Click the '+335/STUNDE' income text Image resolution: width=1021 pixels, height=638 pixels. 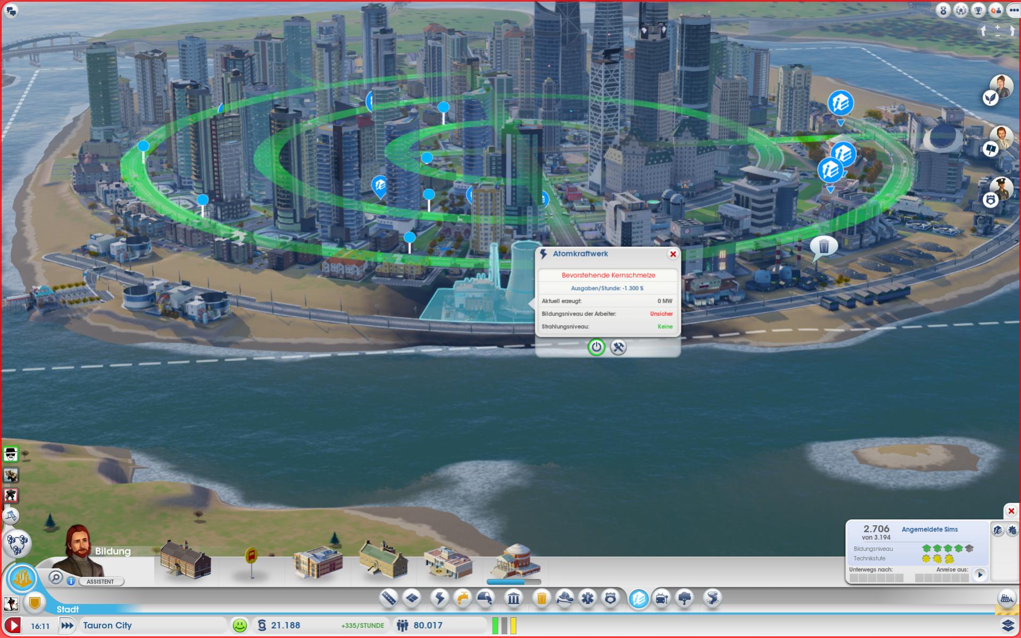pyautogui.click(x=362, y=626)
